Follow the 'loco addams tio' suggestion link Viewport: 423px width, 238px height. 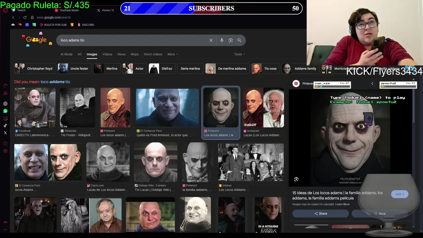tap(55, 82)
